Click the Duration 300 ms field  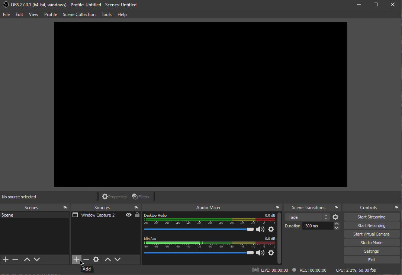[x=317, y=226]
